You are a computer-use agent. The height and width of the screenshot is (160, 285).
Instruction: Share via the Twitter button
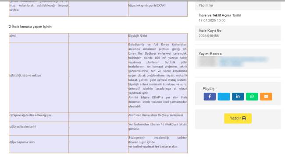coord(224,97)
